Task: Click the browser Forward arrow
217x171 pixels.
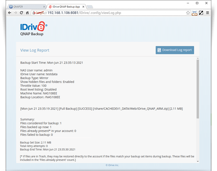Action: [15, 13]
